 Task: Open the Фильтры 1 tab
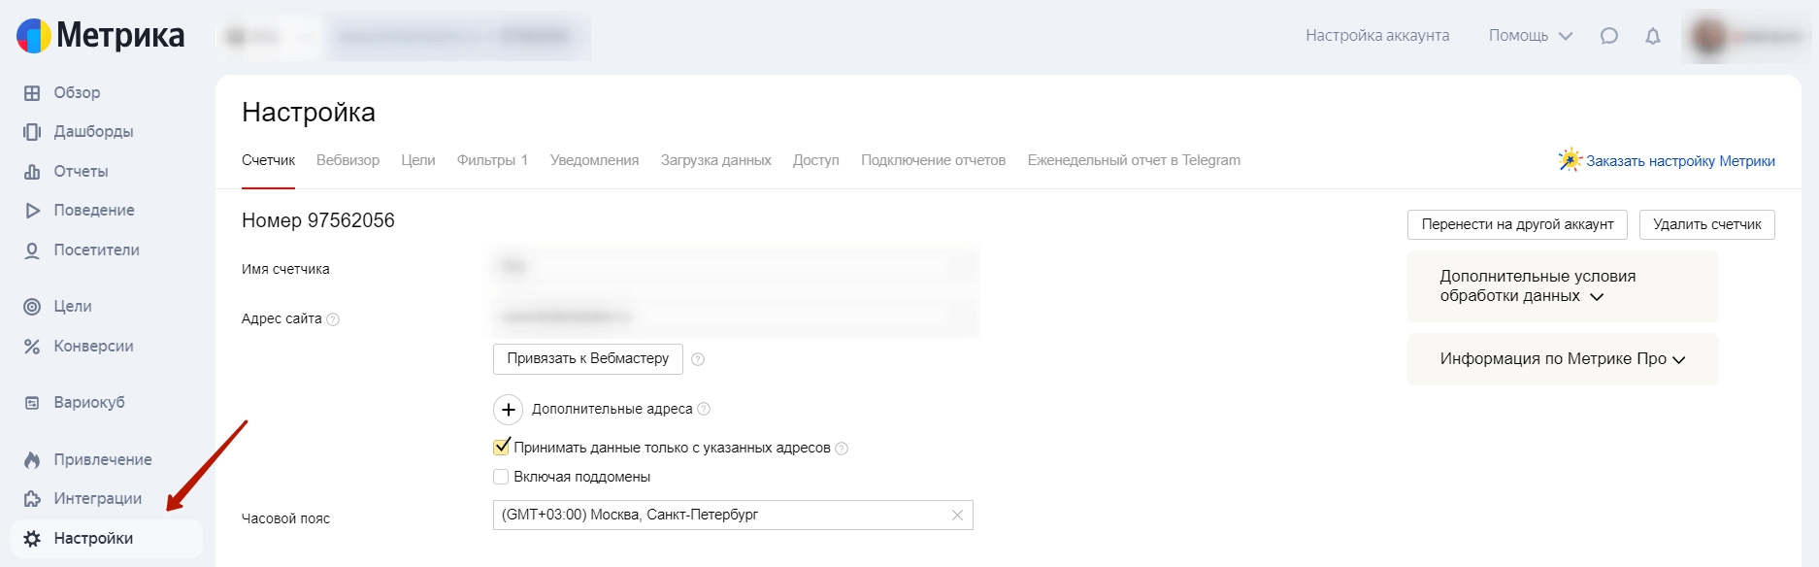[492, 161]
